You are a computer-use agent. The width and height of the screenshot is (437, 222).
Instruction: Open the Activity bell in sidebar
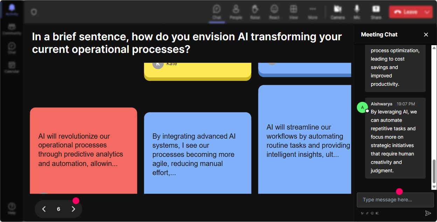pyautogui.click(x=12, y=10)
